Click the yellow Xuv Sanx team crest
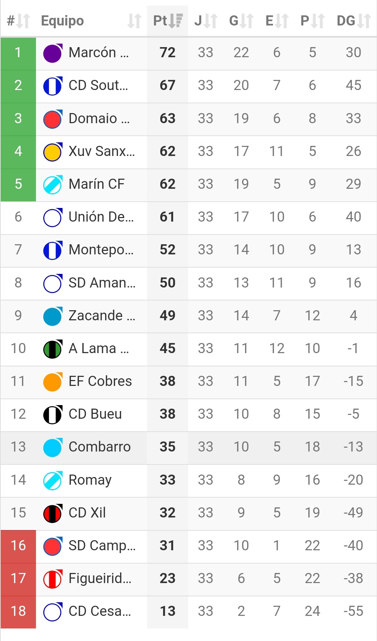The width and height of the screenshot is (377, 641). coord(53,152)
